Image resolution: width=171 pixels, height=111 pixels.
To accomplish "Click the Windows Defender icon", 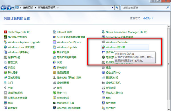I will tap(103, 42).
